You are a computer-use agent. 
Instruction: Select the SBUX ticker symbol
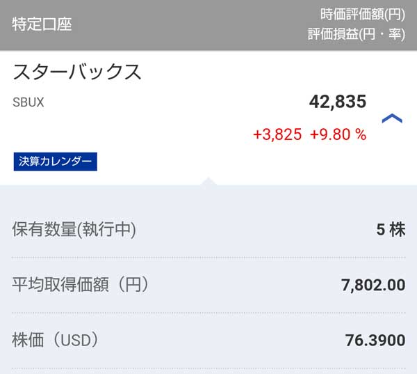(28, 102)
